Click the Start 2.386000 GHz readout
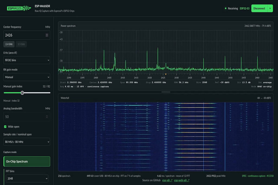This screenshot has width=278, height=185. point(71,82)
